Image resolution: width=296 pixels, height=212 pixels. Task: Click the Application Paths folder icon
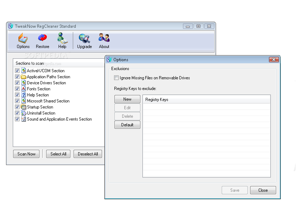(x=23, y=77)
